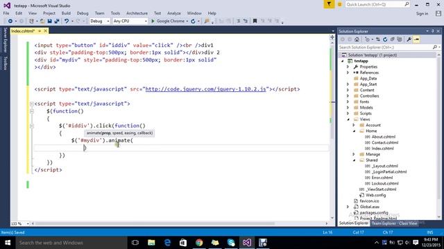Collapse the Shared folder

(x=354, y=160)
